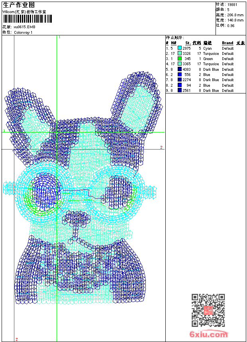The image size is (247, 342).
Task: Click the rabbit embroidery design preview
Action: (82, 188)
